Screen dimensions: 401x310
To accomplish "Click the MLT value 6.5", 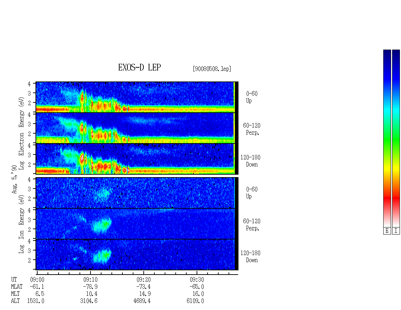I will click(40, 294).
